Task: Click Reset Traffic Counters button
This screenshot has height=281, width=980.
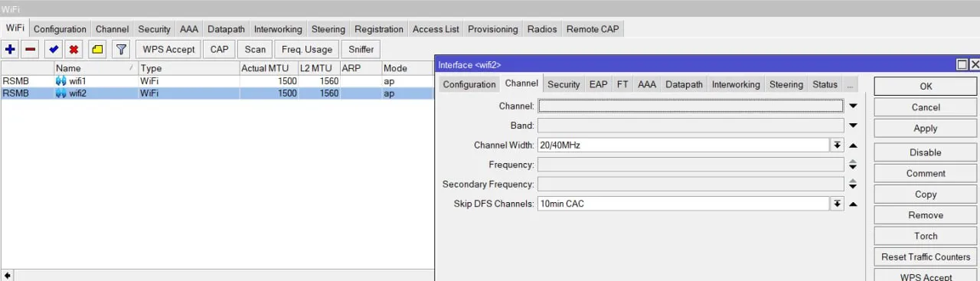Action: 926,256
